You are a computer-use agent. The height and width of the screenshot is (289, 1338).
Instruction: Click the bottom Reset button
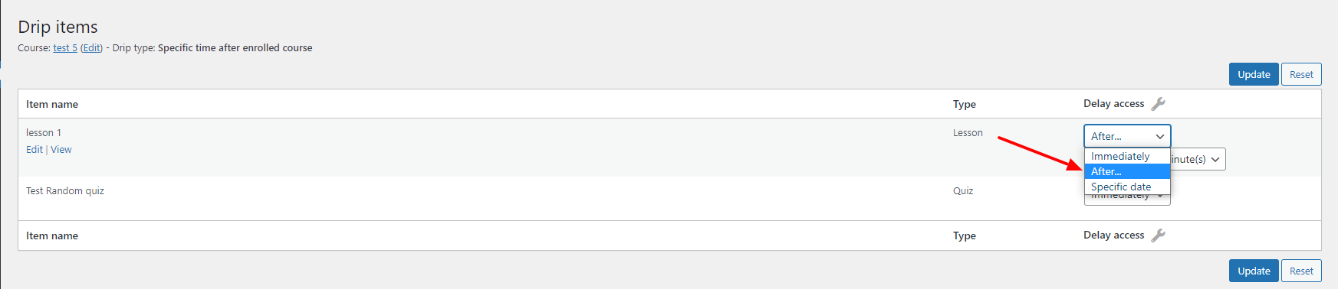pos(1301,271)
